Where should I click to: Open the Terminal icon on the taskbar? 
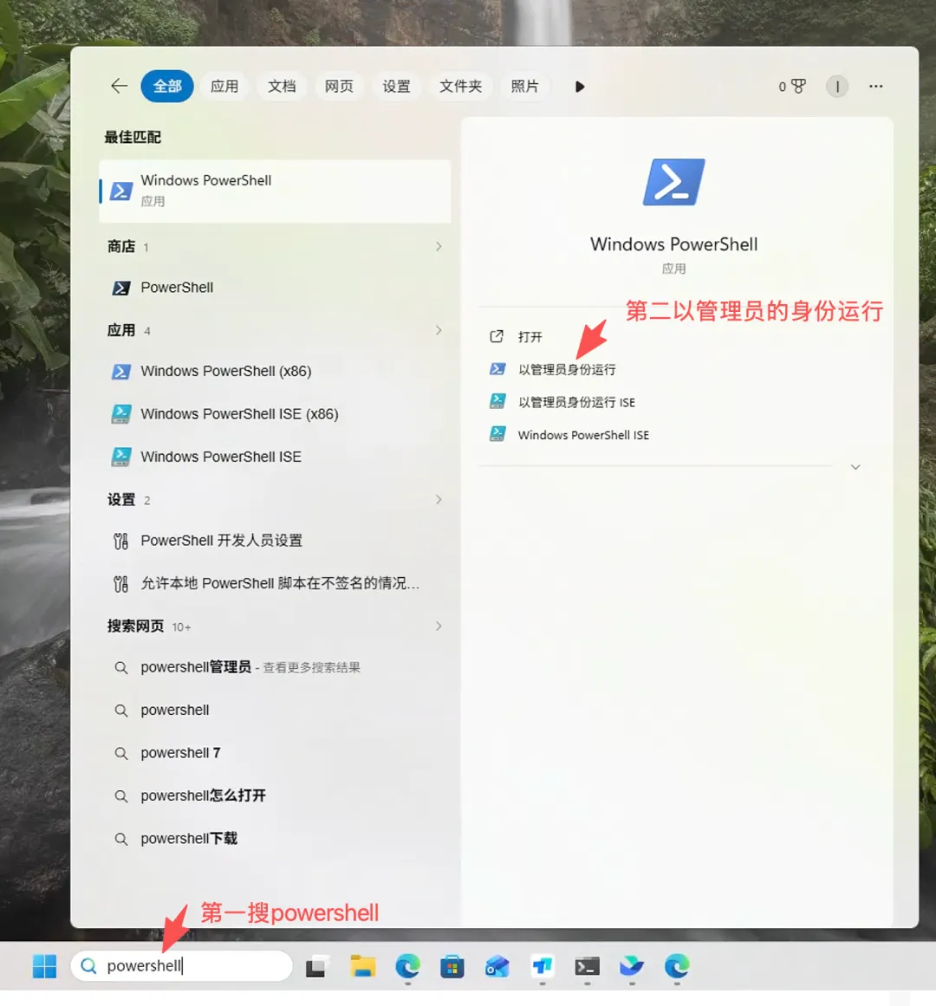tap(587, 966)
